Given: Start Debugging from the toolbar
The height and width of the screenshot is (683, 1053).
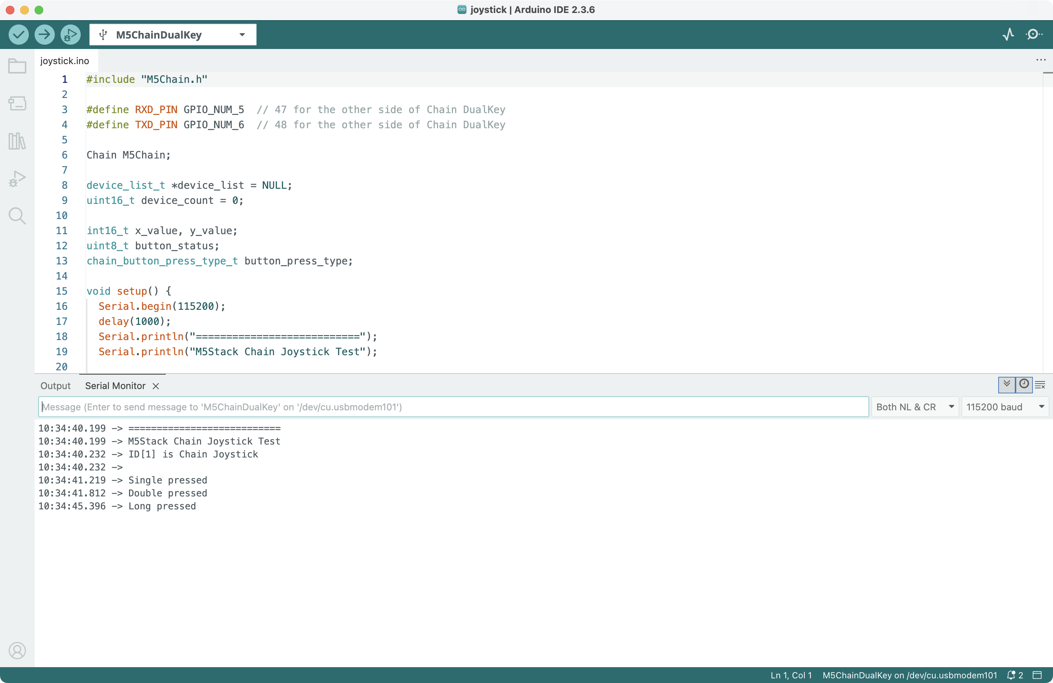Looking at the screenshot, I should point(70,35).
